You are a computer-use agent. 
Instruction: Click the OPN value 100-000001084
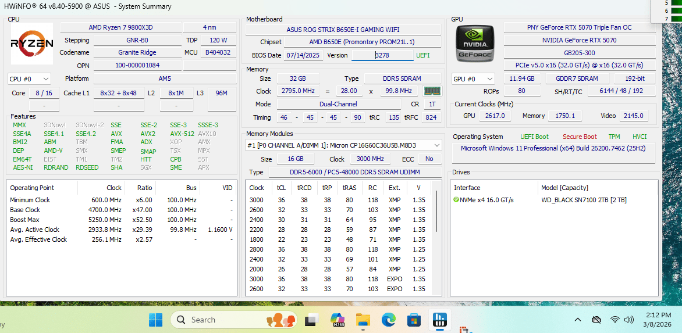[x=137, y=66]
